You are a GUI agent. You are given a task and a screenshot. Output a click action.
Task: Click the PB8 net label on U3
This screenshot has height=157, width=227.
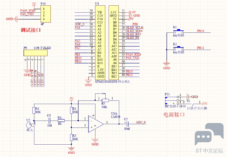(135, 24)
